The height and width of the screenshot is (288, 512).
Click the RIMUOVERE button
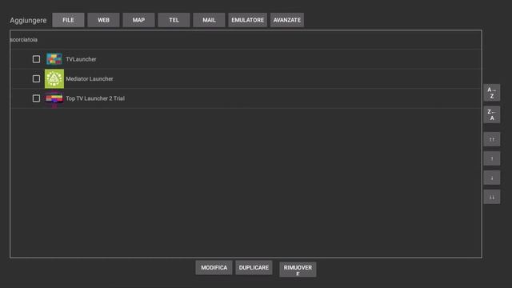pos(298,270)
